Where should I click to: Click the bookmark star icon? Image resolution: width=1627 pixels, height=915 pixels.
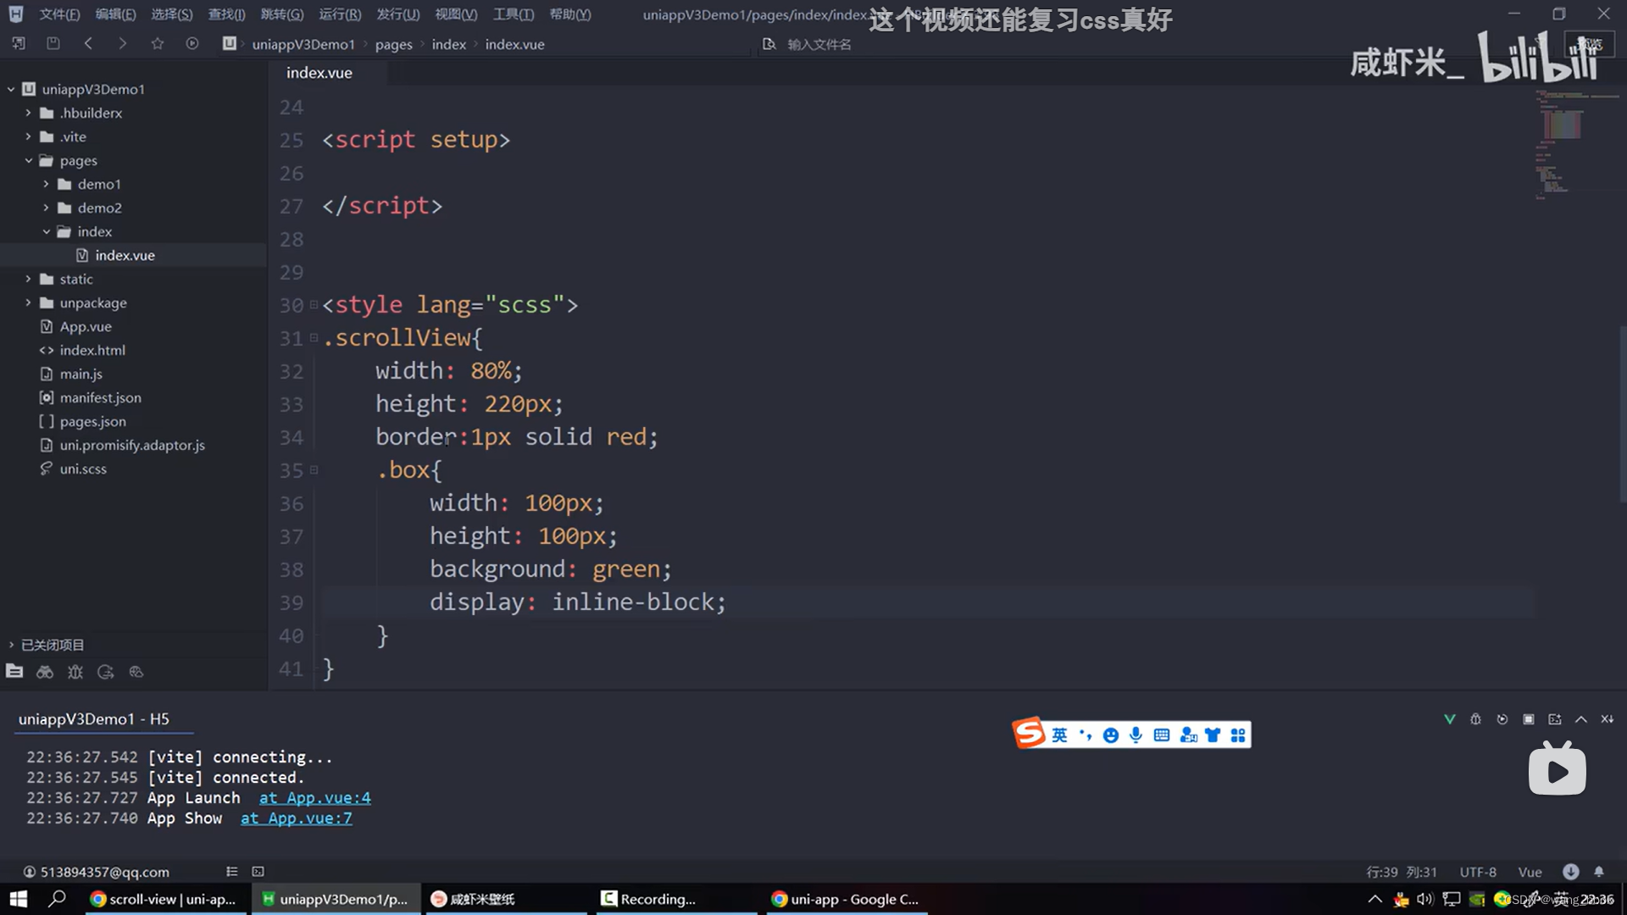[x=158, y=43]
